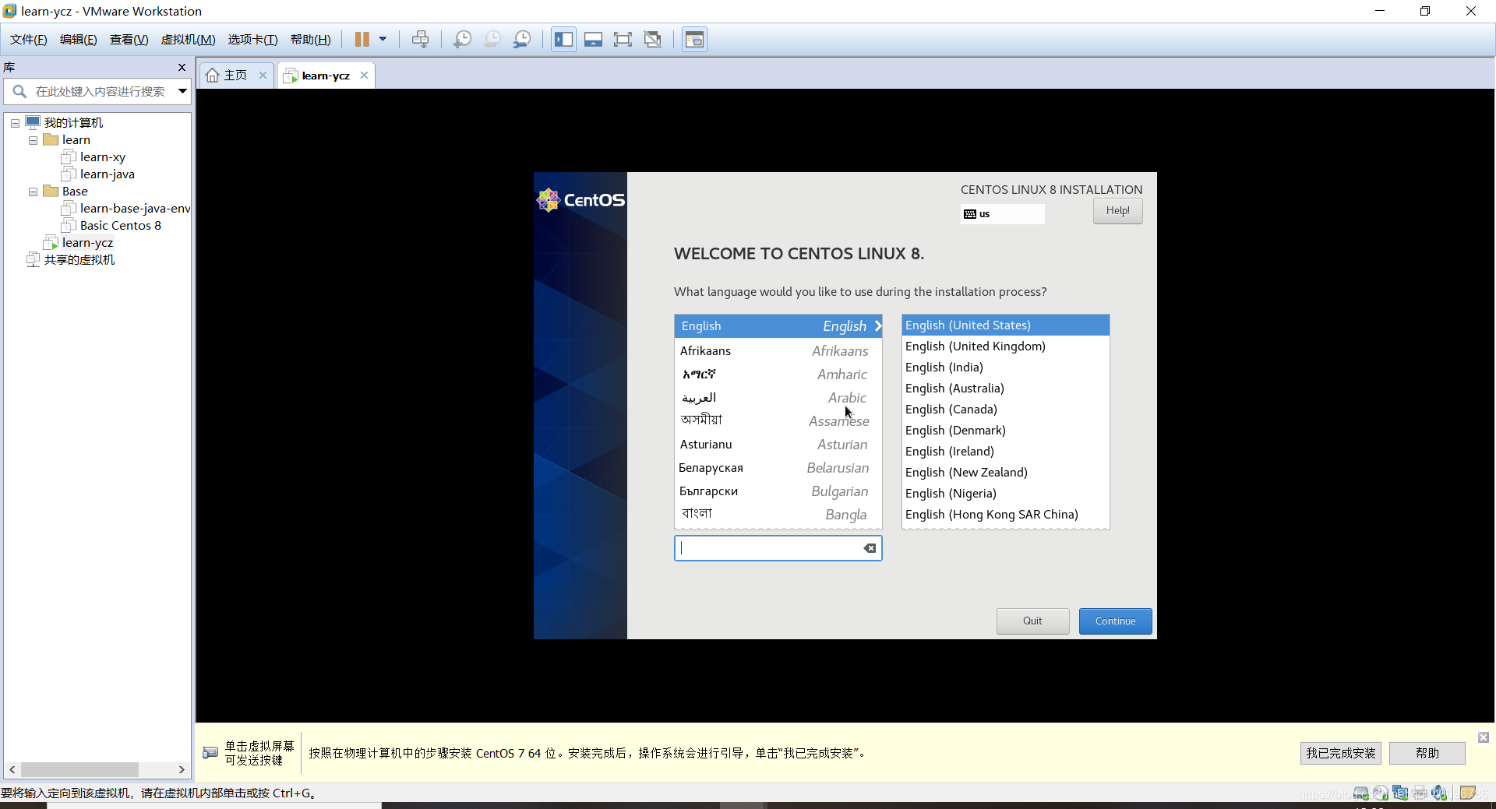Image resolution: width=1496 pixels, height=809 pixels.
Task: Click the Help! button in installer
Action: (1117, 211)
